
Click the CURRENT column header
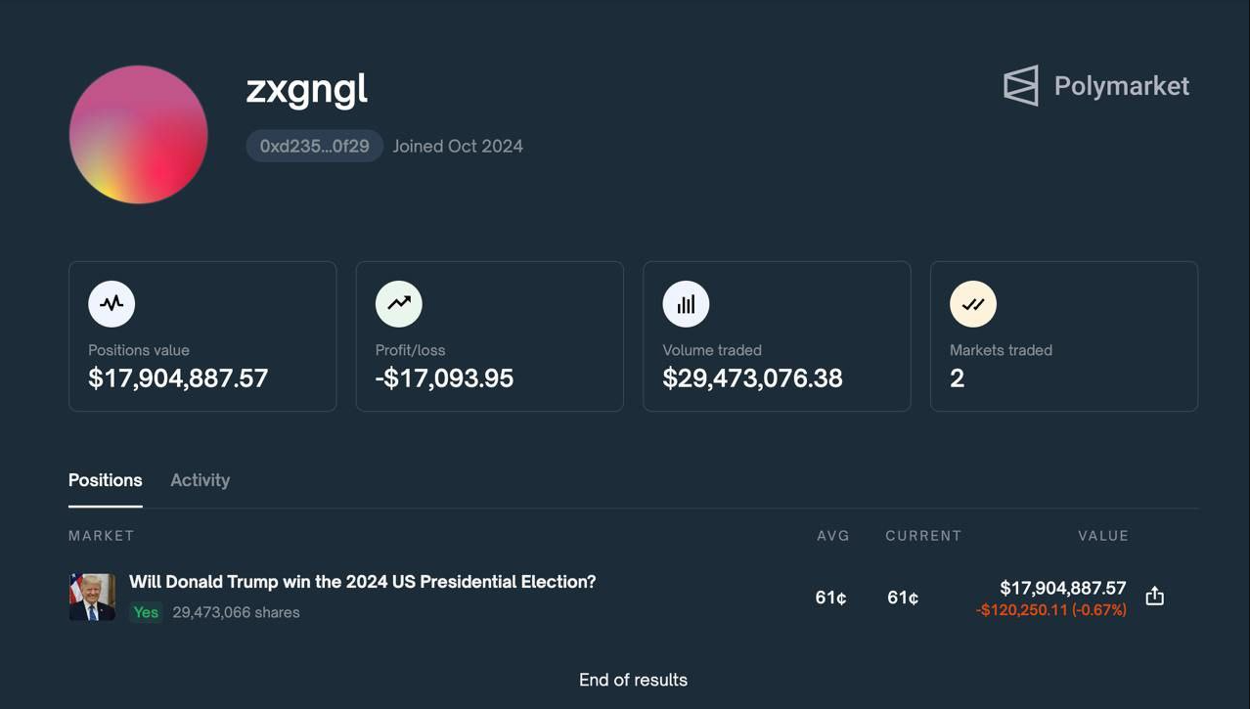point(923,536)
